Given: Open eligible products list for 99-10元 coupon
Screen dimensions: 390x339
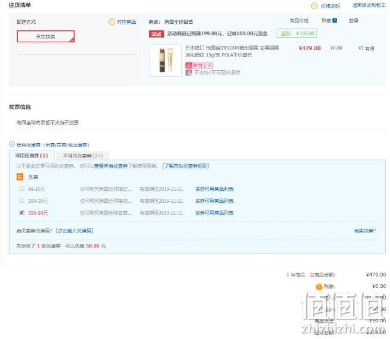Looking at the screenshot, I should (x=214, y=189).
